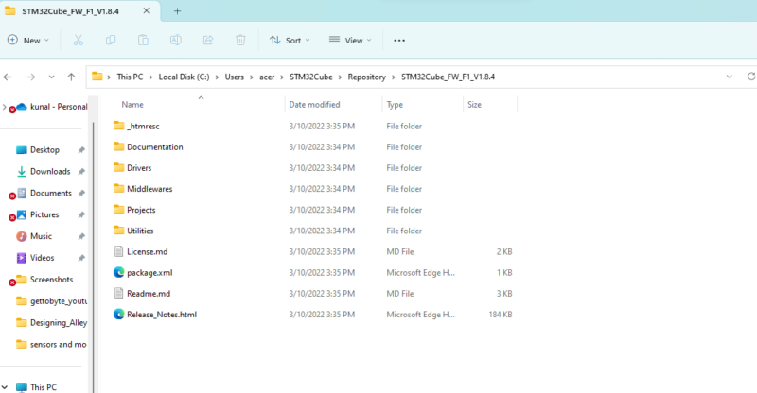Expand the kunal - Personal OneDrive tree
This screenshot has width=757, height=393.
(4, 107)
